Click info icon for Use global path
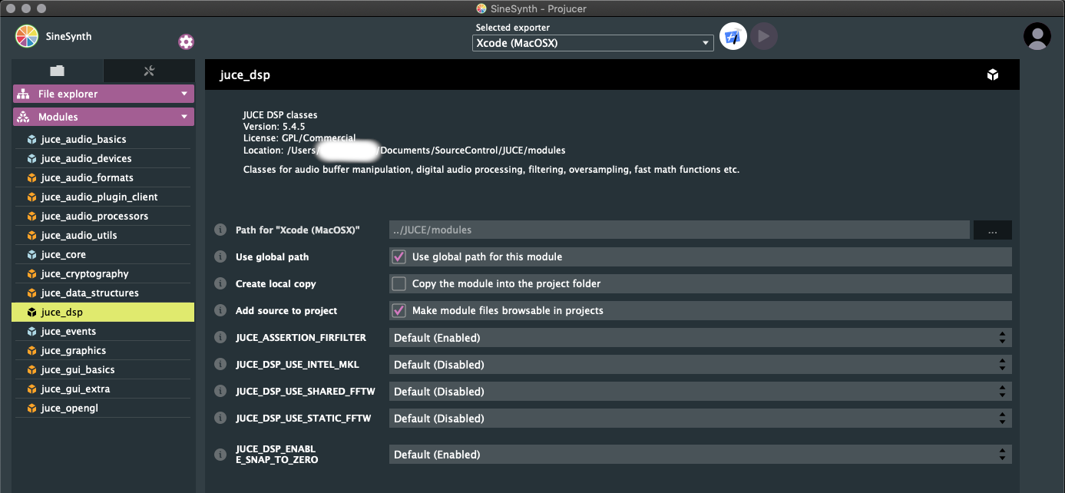 point(220,256)
